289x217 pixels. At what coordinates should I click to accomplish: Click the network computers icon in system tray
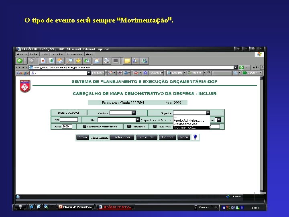pyautogui.click(x=233, y=208)
